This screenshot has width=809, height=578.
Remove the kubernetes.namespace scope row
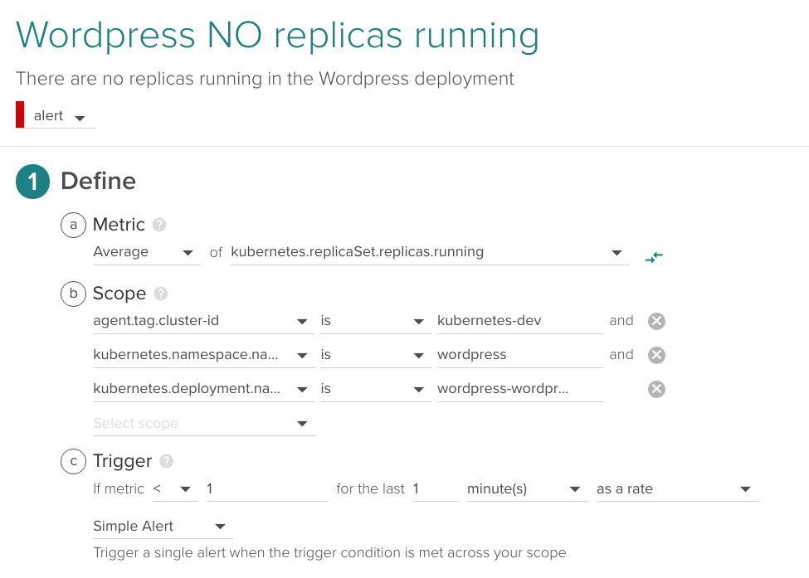tap(656, 355)
